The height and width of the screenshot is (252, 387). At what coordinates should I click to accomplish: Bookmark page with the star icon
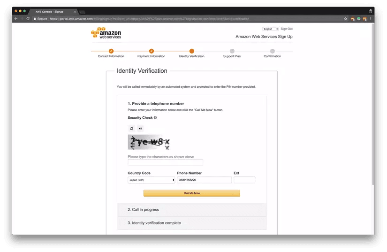pos(346,19)
